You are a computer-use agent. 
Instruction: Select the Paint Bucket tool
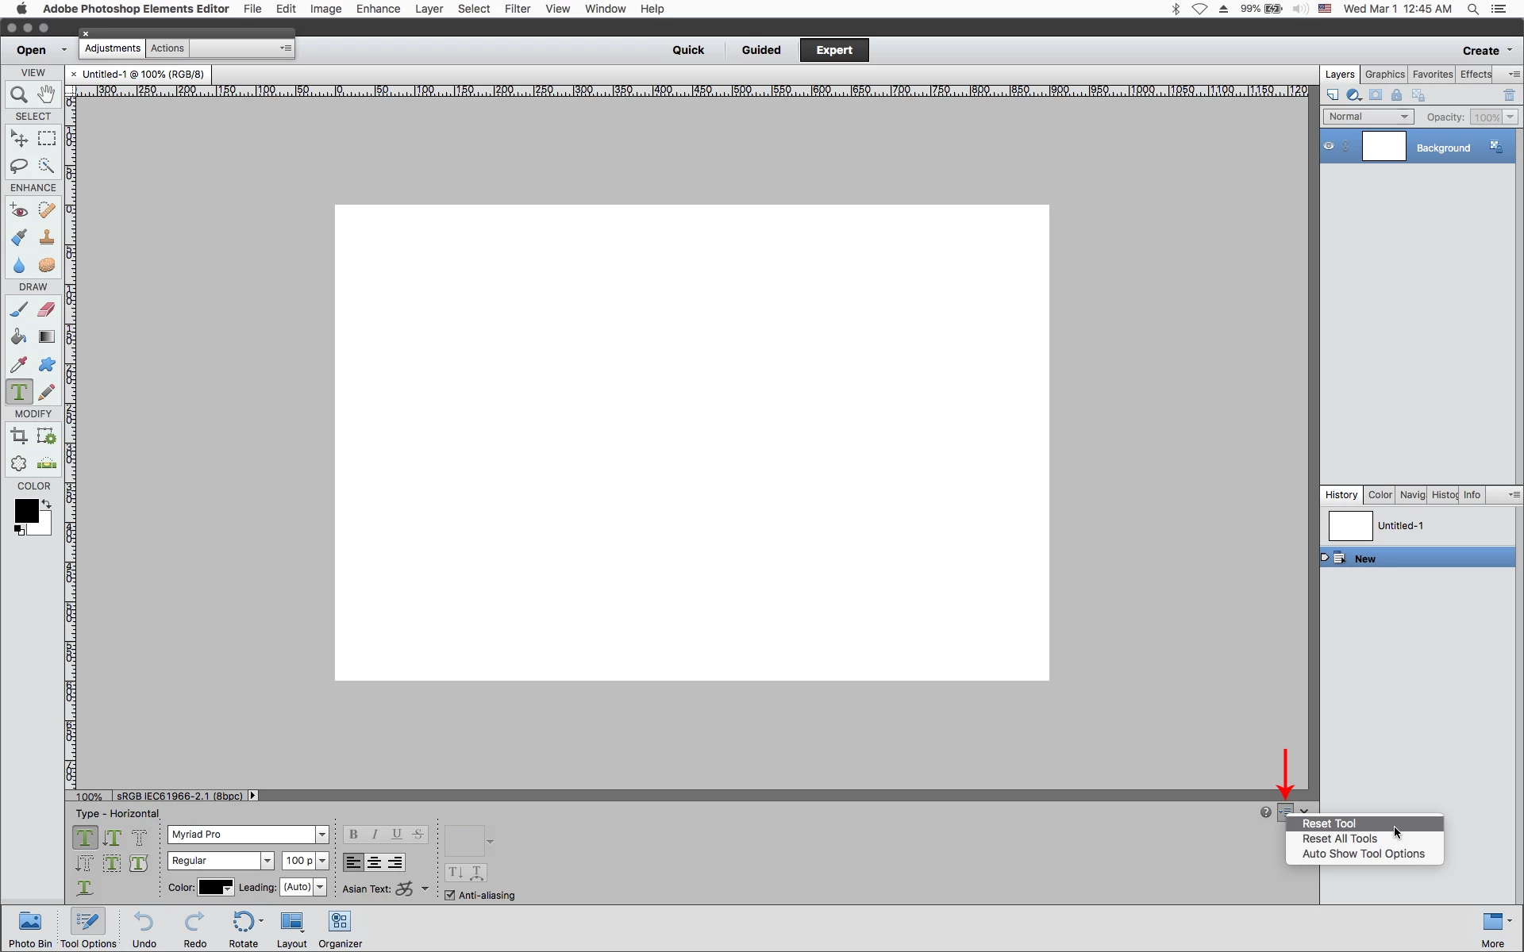pos(19,337)
